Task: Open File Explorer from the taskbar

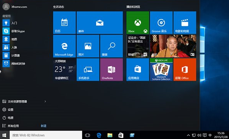Action: coord(110,136)
